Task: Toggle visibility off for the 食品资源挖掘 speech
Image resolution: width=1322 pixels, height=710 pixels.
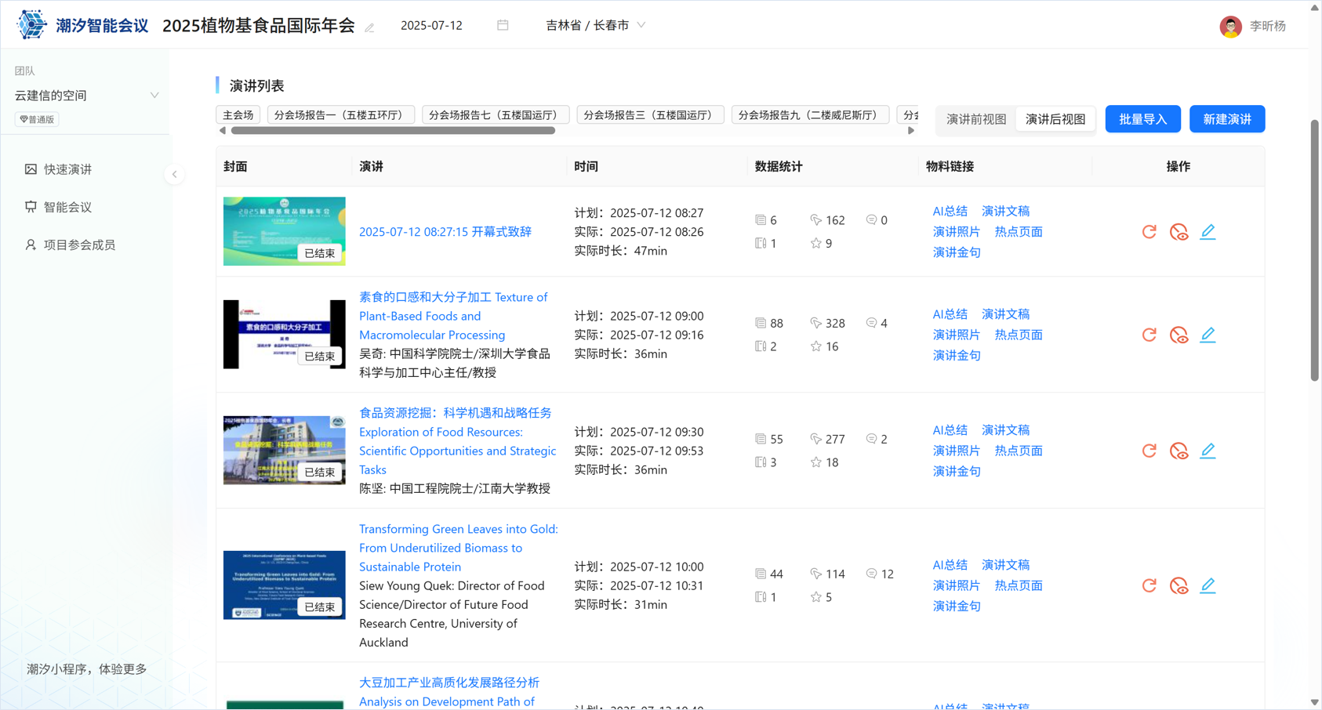Action: [1179, 451]
